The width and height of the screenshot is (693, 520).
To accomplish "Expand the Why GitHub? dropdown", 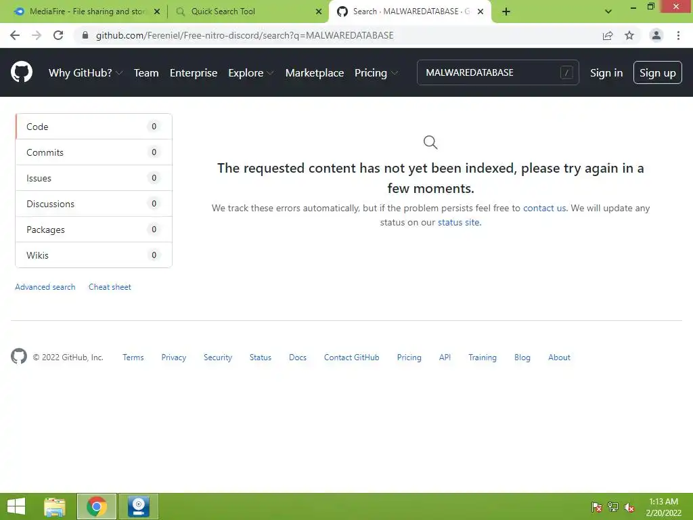I will click(x=85, y=72).
